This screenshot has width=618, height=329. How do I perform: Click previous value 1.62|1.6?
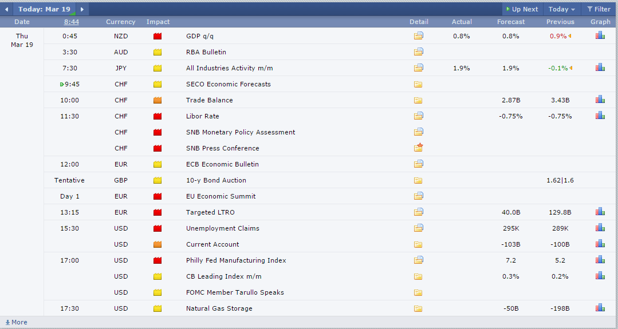pos(560,180)
